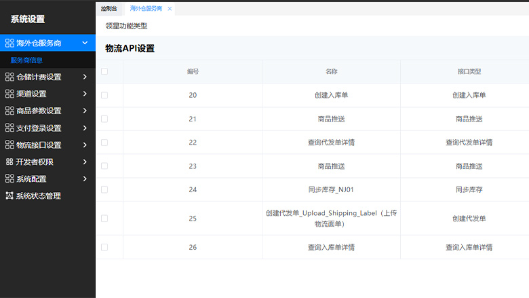
Task: Expand the 系统配置 submenu arrow
Action: click(85, 179)
